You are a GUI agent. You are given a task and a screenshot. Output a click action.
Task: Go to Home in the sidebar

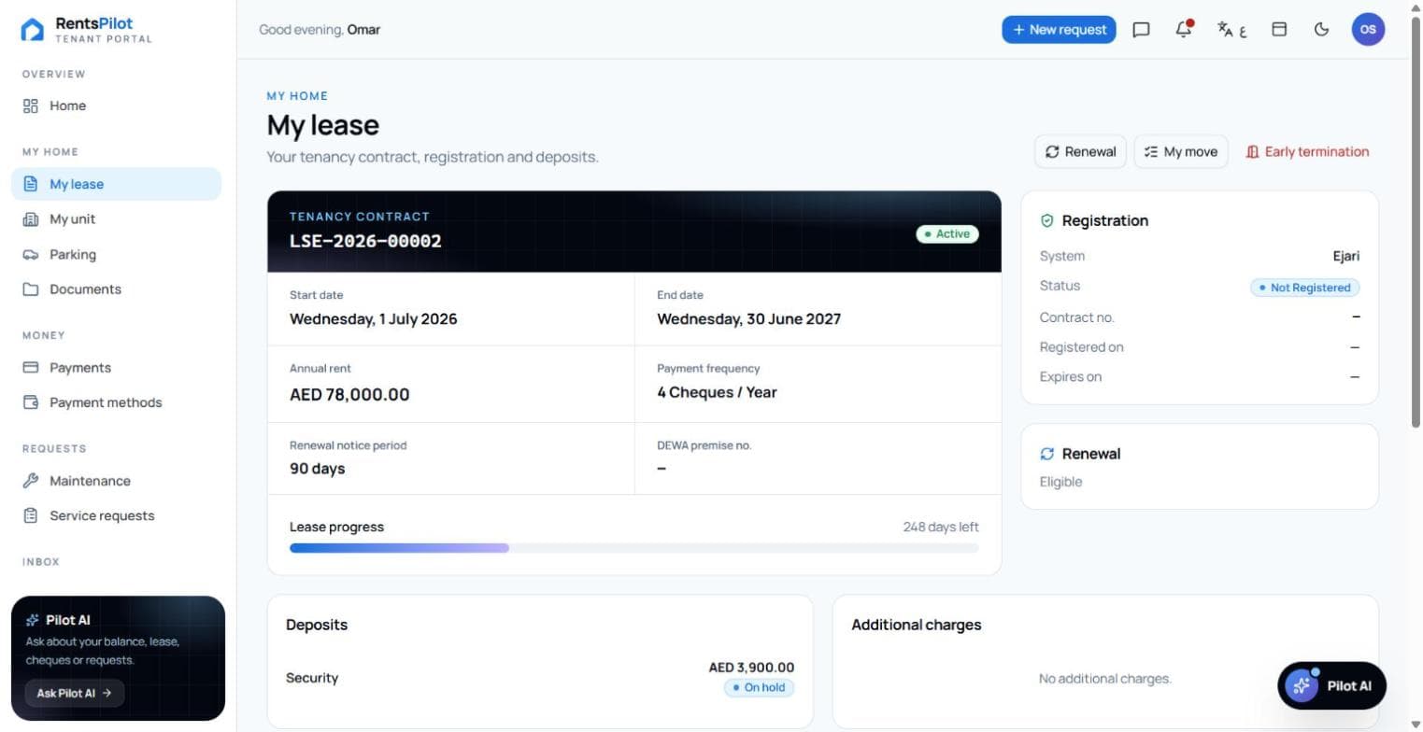[116, 106]
